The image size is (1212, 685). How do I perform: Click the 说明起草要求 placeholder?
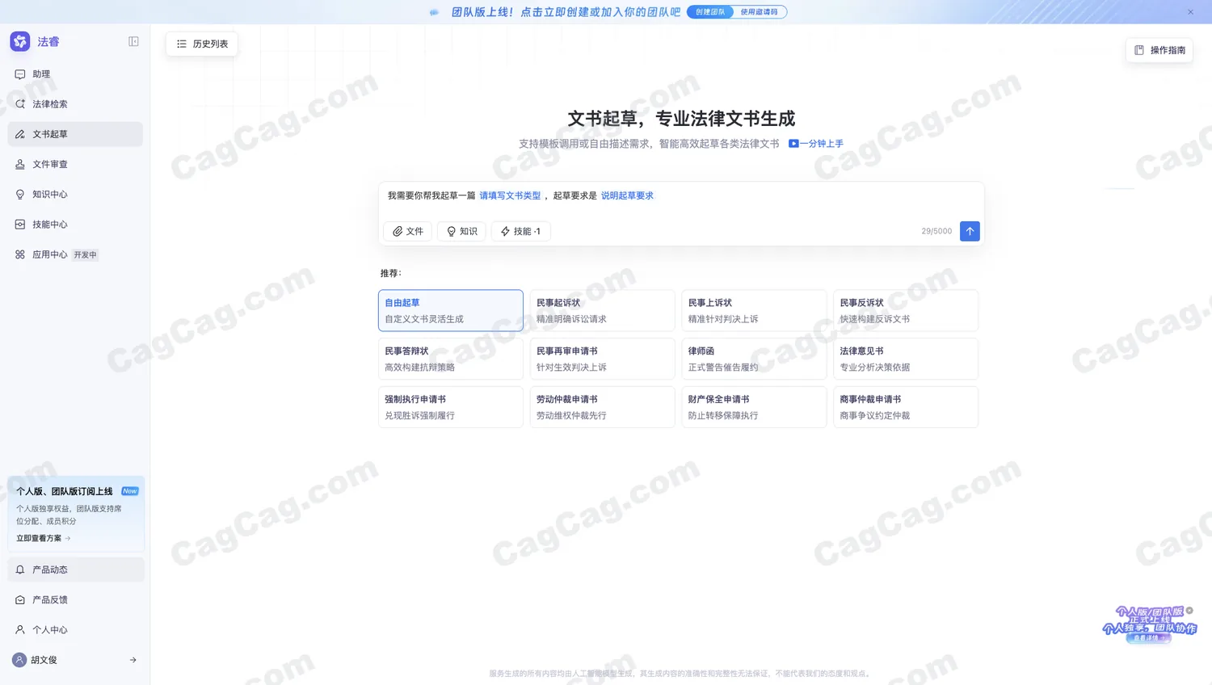coord(627,195)
